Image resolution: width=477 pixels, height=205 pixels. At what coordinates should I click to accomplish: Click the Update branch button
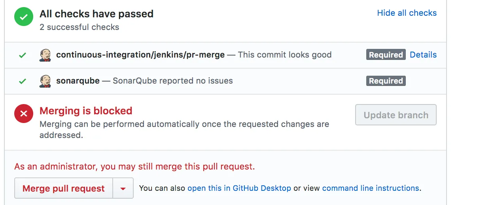point(396,115)
